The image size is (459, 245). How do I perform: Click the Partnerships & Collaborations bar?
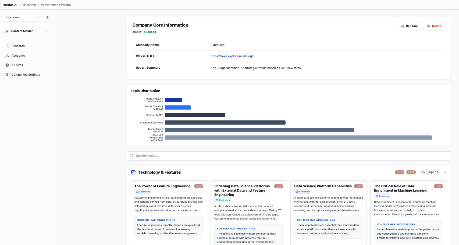tap(174, 100)
